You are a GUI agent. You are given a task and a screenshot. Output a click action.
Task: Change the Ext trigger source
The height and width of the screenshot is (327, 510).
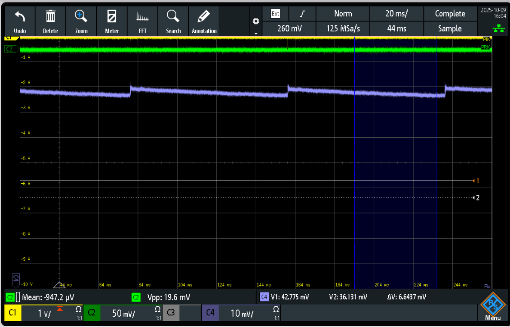tap(275, 14)
